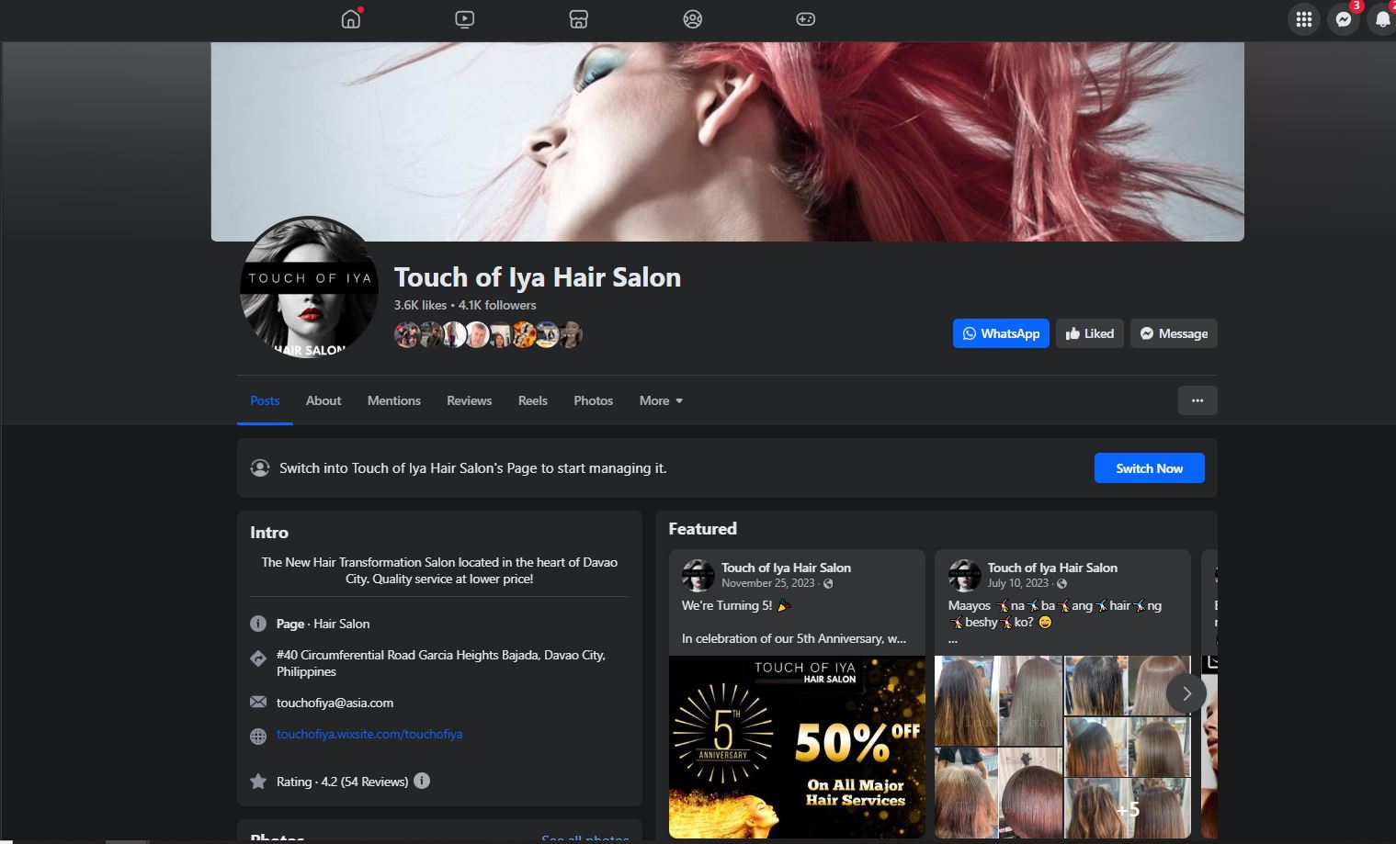Expand the More dropdown in page tabs

click(x=662, y=400)
